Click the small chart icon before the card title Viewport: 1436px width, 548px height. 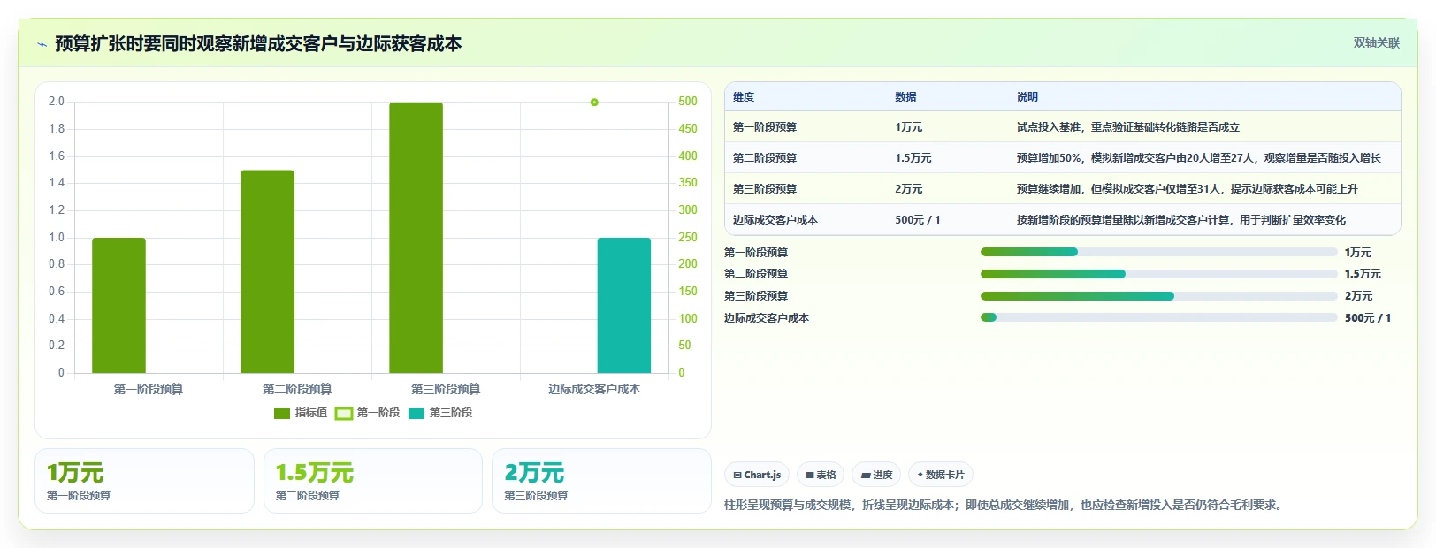42,44
